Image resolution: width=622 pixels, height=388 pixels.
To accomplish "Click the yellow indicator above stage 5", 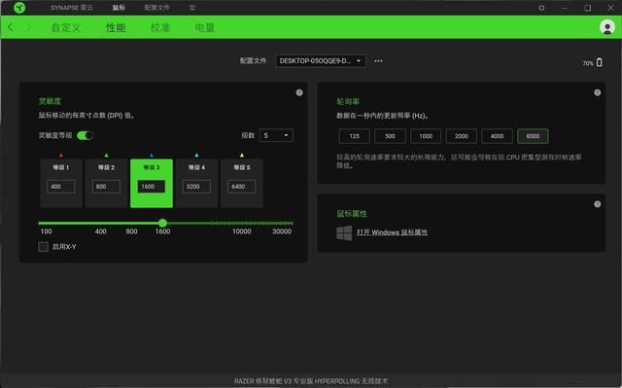I will tap(242, 156).
